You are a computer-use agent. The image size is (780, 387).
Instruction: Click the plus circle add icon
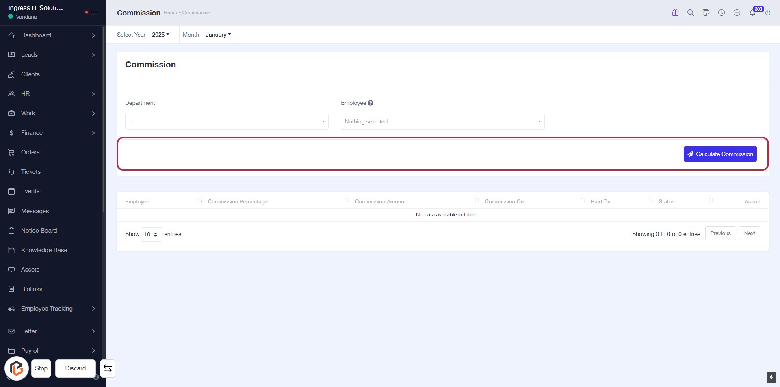(x=737, y=13)
